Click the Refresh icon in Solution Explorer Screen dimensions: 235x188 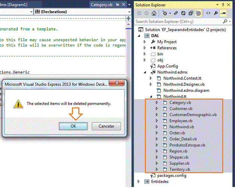(183, 13)
